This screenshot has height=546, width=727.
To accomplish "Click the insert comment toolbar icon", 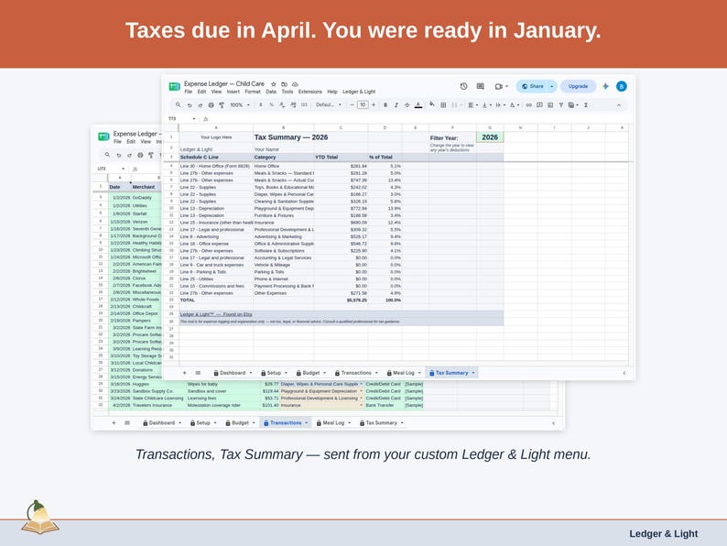I will (x=539, y=105).
